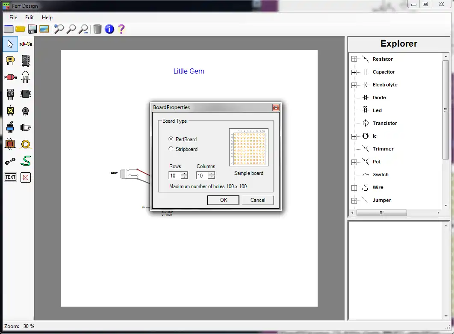
Task: Increase Rows with the up spinner arrow
Action: (x=184, y=174)
